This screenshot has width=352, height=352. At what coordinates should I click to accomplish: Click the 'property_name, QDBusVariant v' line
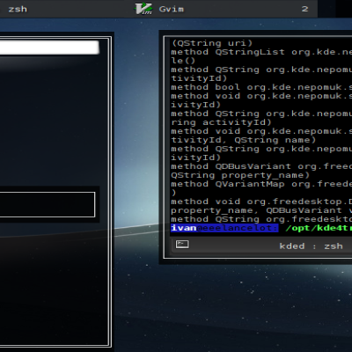261,210
